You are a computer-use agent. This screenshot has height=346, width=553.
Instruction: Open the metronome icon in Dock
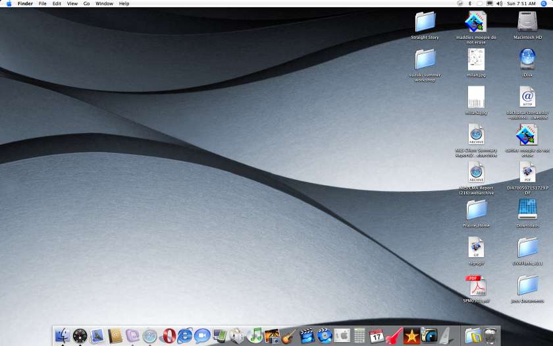coord(446,335)
